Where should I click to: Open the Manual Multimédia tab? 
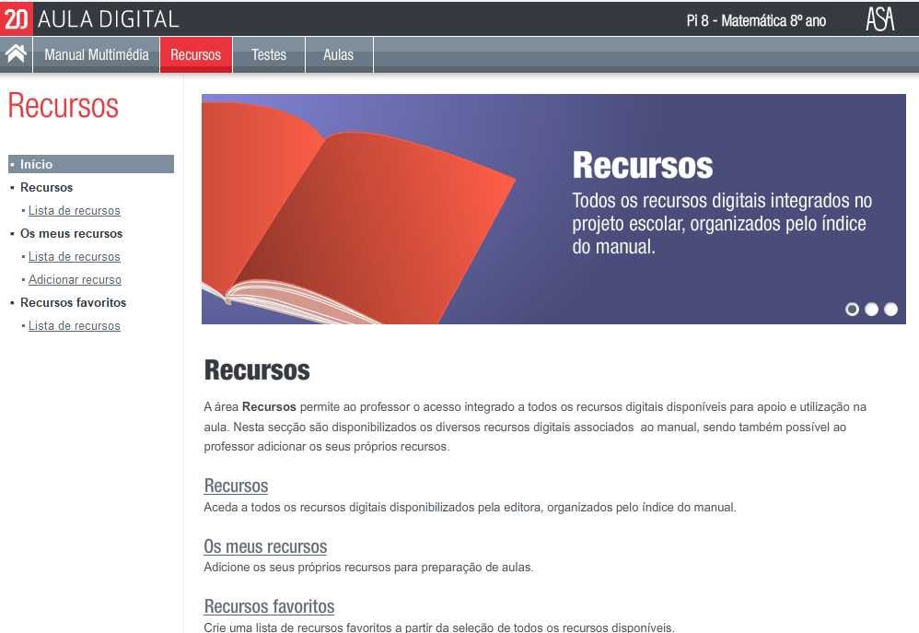pos(96,54)
